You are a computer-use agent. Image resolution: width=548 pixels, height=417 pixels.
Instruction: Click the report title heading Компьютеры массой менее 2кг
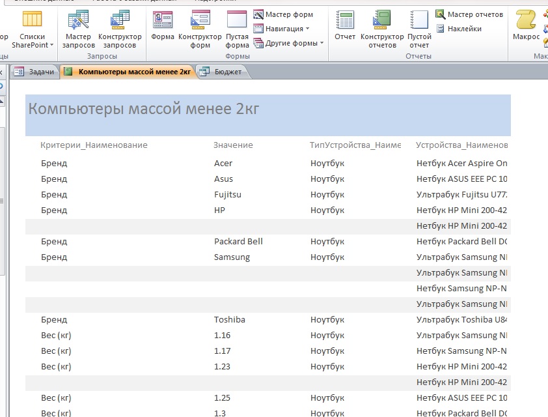click(144, 109)
